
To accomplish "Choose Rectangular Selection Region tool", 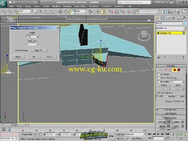I will 48,12.
